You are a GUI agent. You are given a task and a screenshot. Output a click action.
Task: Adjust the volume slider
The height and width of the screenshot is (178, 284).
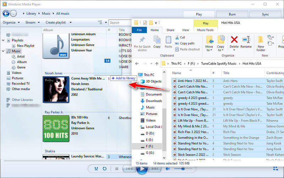point(183,169)
